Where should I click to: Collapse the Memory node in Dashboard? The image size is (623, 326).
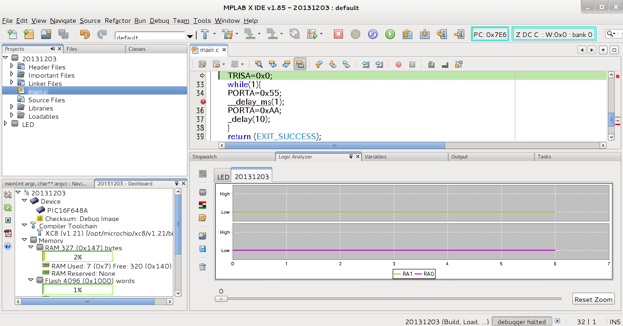pos(25,239)
